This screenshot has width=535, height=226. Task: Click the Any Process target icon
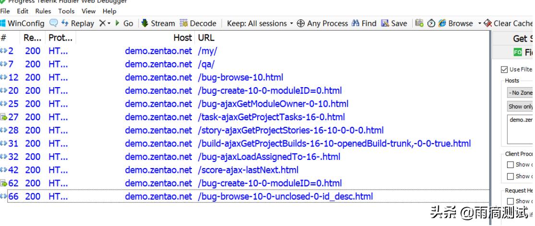coord(301,23)
